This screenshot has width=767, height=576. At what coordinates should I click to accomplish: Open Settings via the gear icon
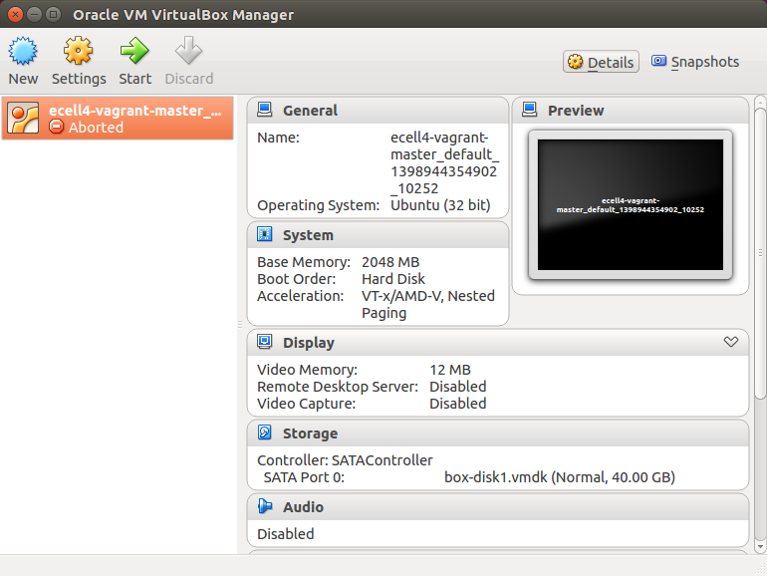(x=78, y=51)
